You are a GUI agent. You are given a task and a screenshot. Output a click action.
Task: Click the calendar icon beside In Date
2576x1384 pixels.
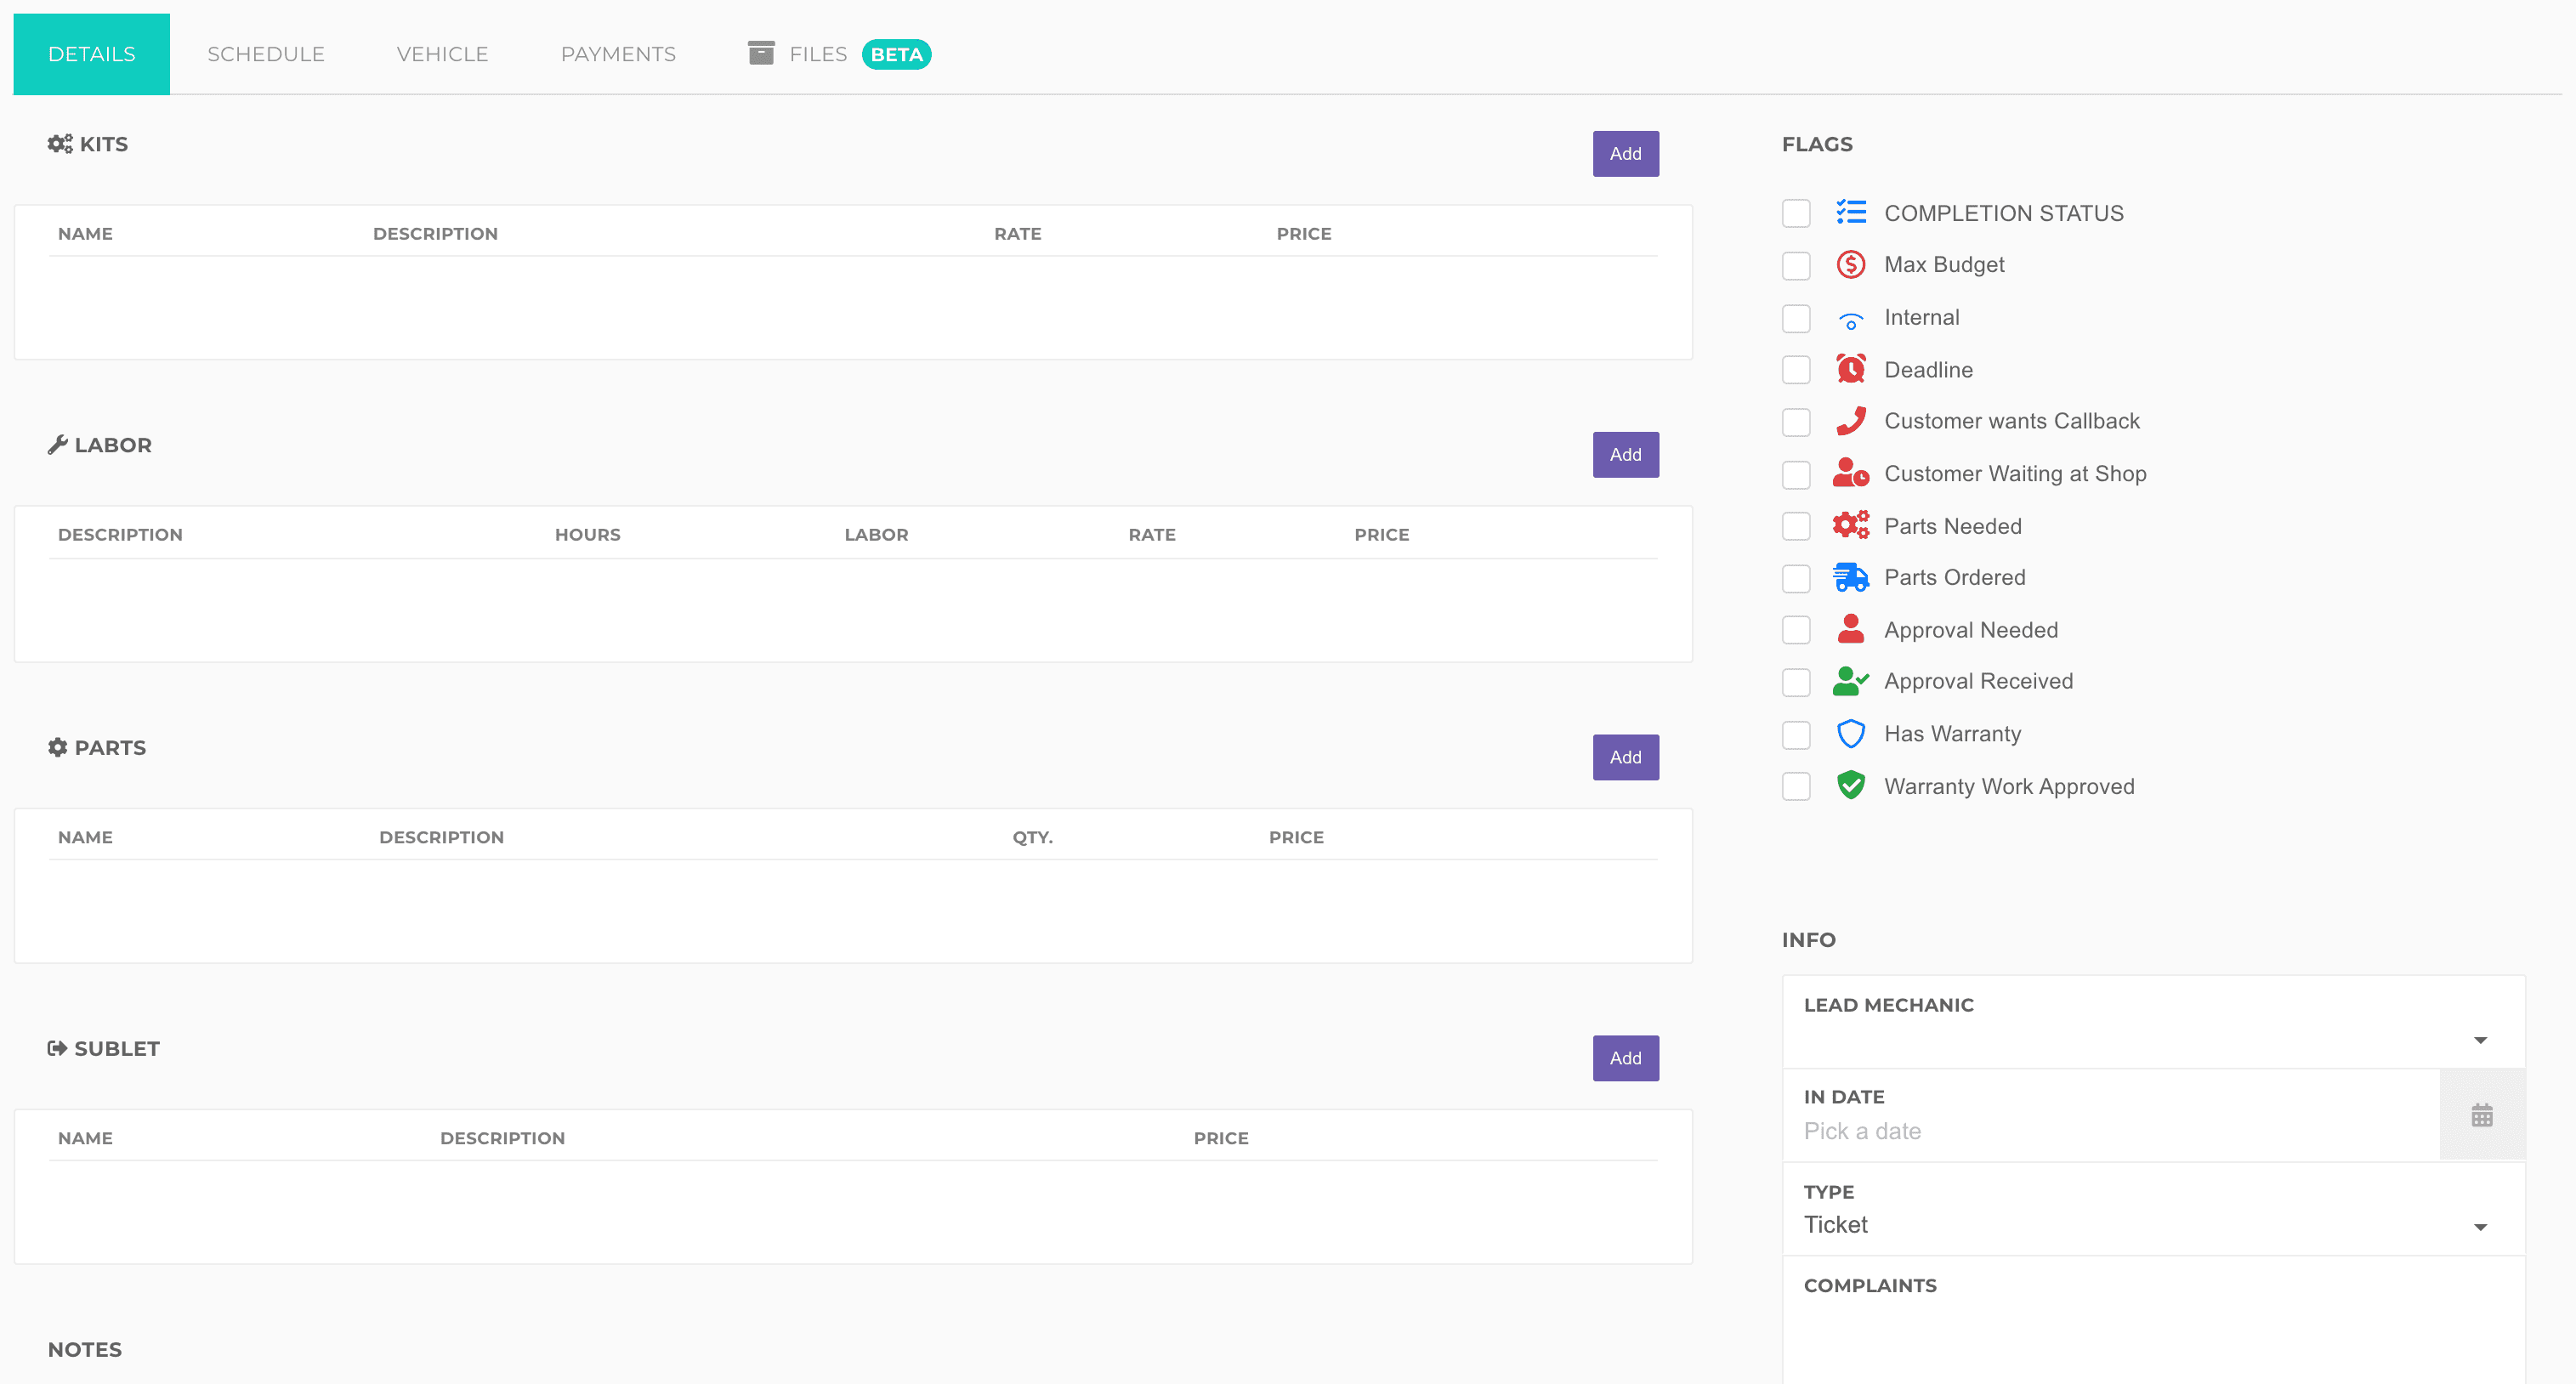pyautogui.click(x=2481, y=1115)
